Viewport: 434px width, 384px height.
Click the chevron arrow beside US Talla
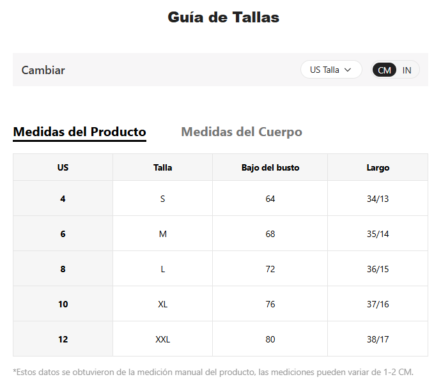pos(348,70)
